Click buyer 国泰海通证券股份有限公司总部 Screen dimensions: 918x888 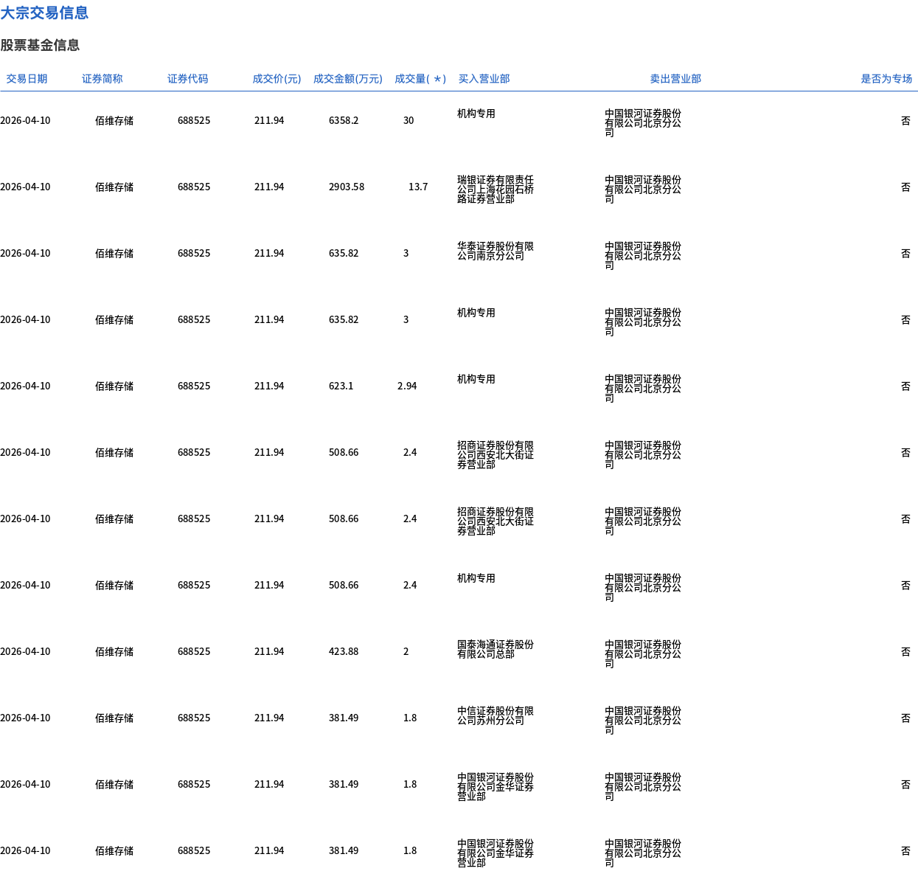pyautogui.click(x=495, y=649)
